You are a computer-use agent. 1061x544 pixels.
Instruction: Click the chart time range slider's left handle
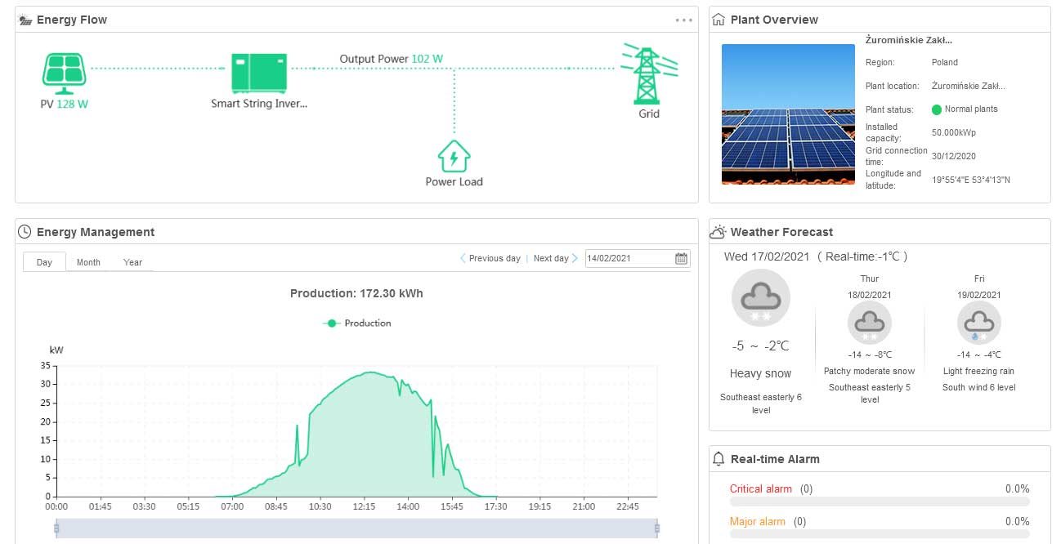[x=56, y=528]
